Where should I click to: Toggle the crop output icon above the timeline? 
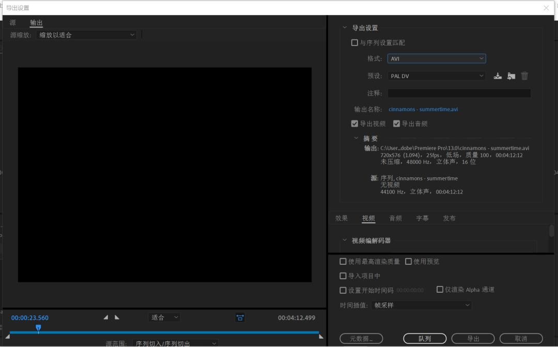(240, 318)
